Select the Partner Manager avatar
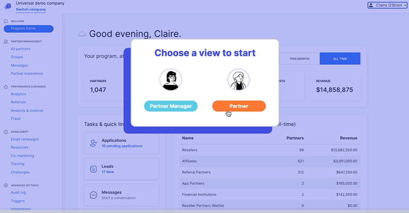Image resolution: width=409 pixels, height=213 pixels. 171,80
